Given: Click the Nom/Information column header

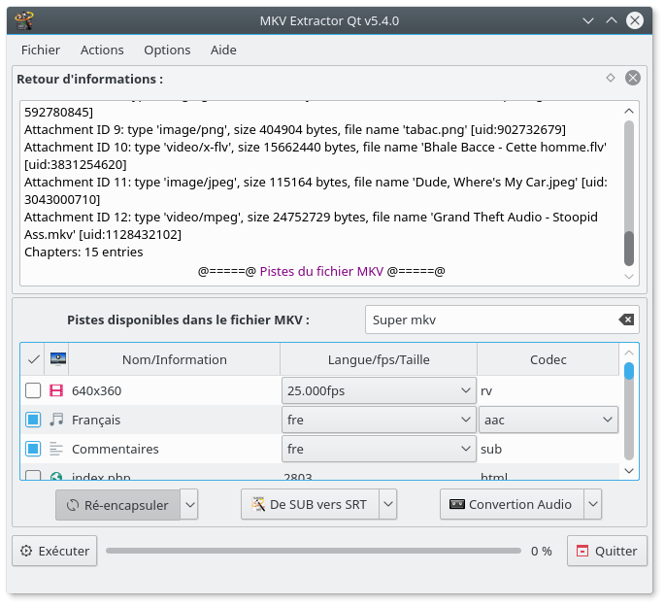Looking at the screenshot, I should (175, 359).
